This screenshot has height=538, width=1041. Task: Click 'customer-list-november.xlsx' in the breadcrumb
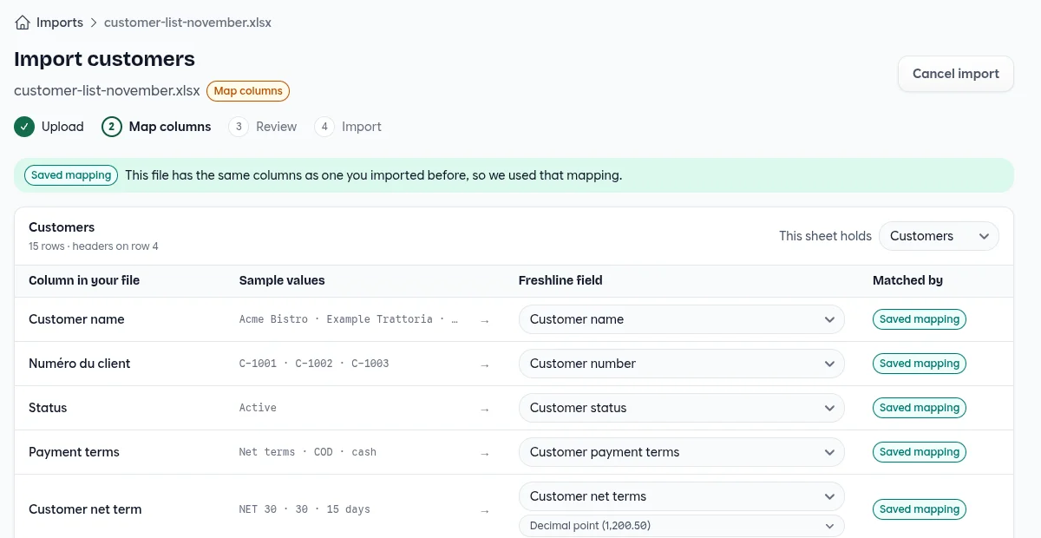coord(187,23)
